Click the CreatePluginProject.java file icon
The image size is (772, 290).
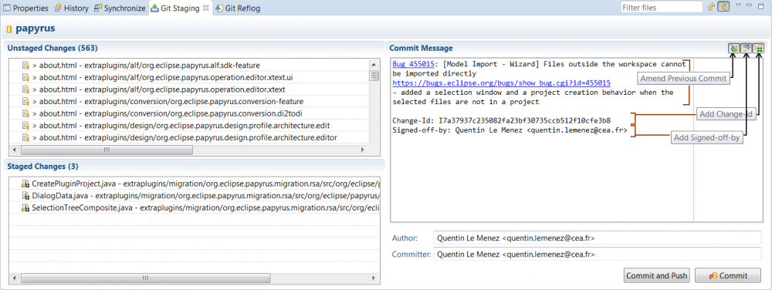25,184
